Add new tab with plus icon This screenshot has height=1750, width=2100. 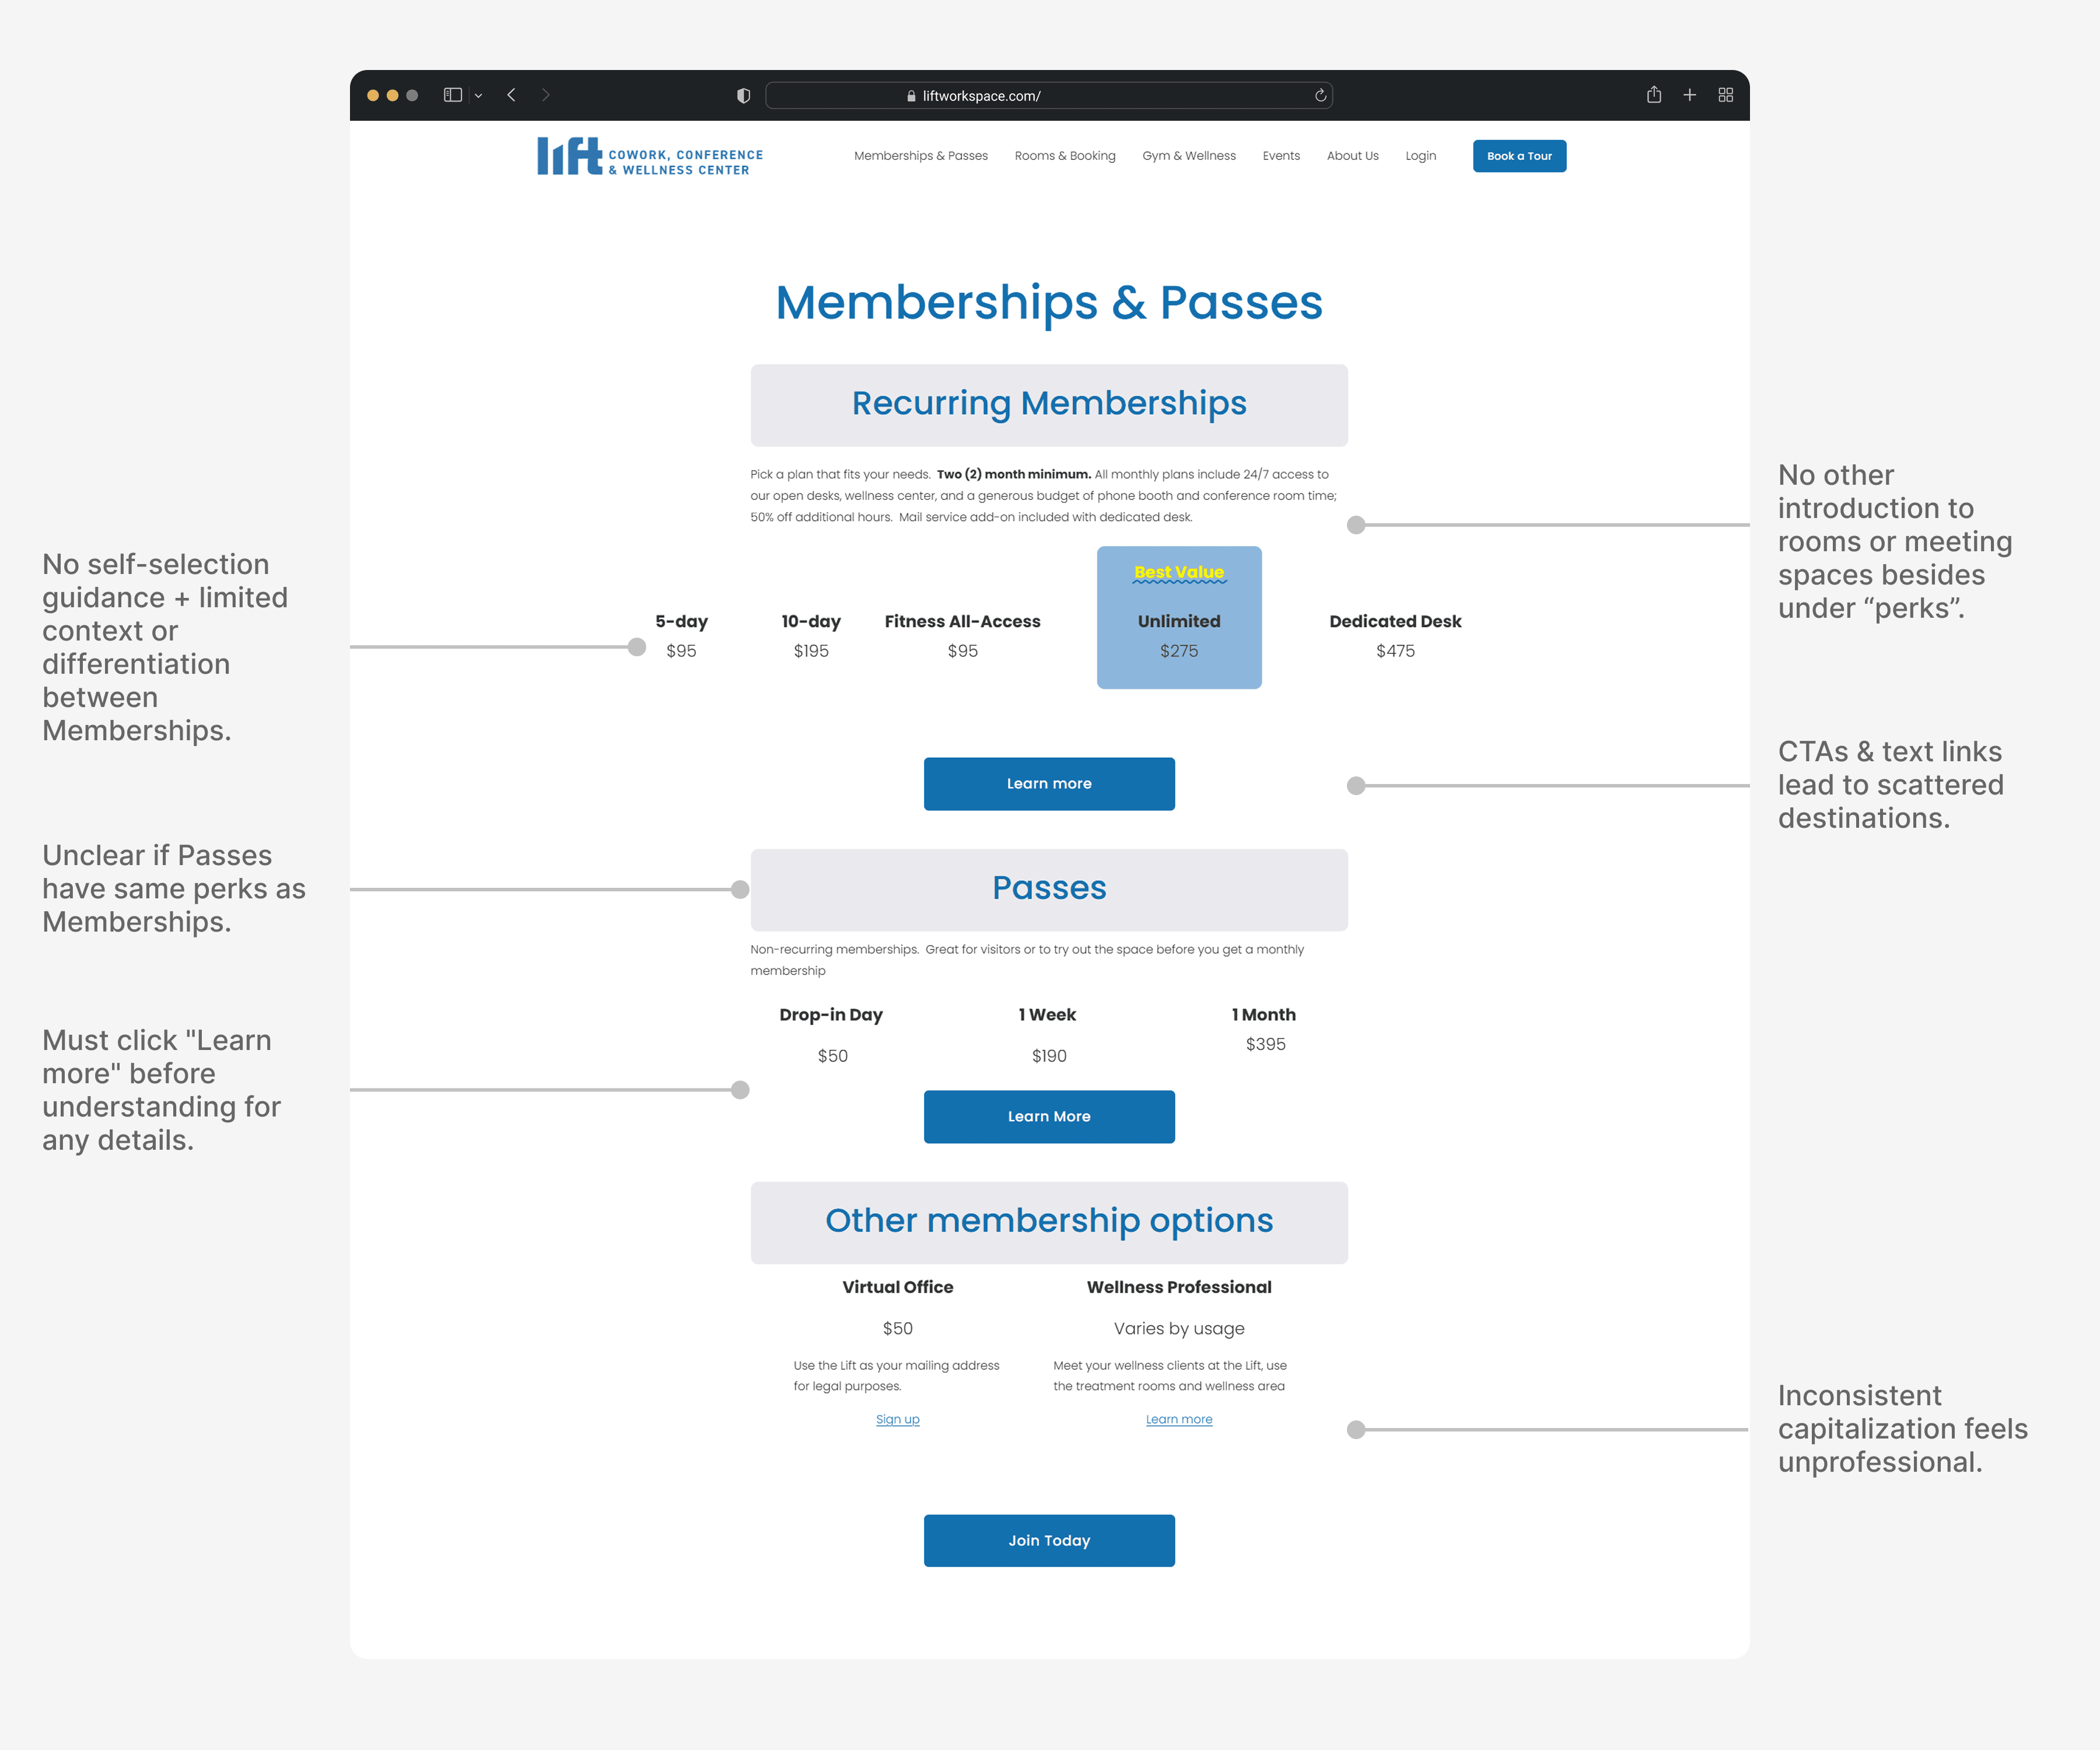tap(1689, 95)
